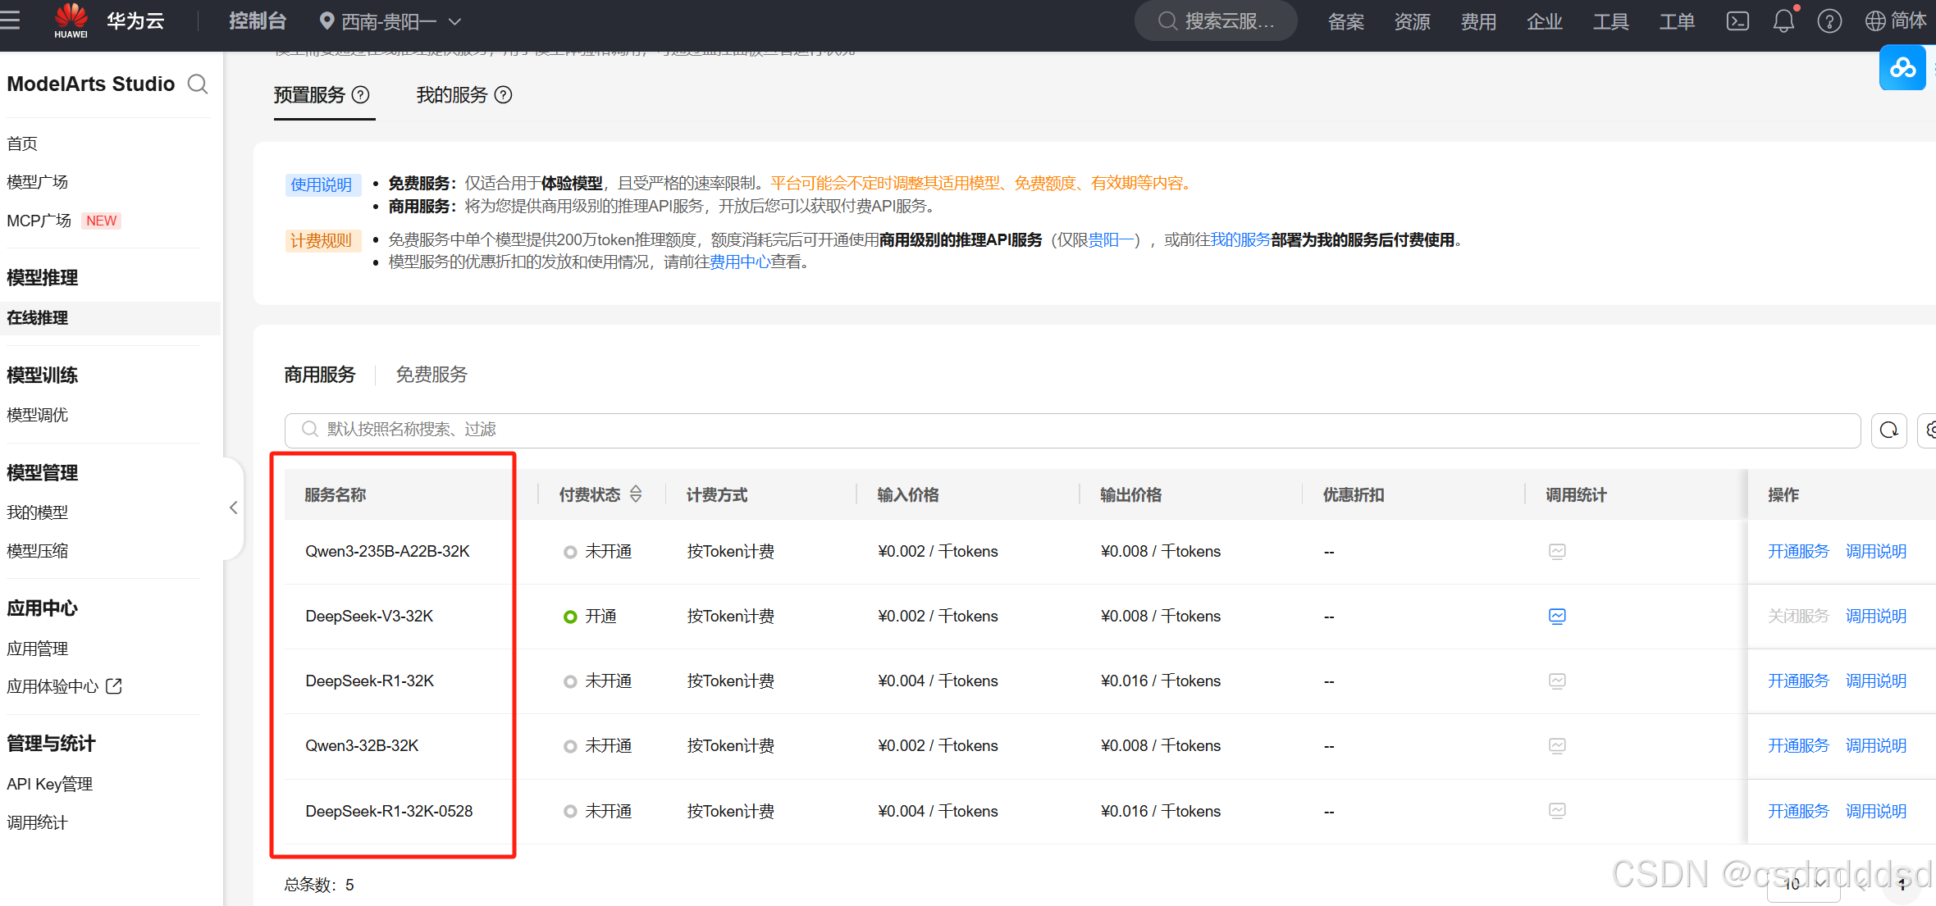Open the 备案 top menu
This screenshot has width=1936, height=906.
[1346, 22]
